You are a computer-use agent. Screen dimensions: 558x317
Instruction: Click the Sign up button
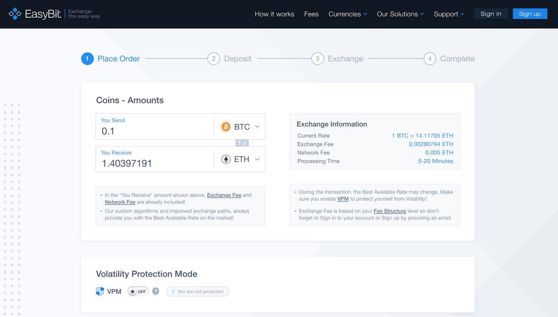click(530, 14)
